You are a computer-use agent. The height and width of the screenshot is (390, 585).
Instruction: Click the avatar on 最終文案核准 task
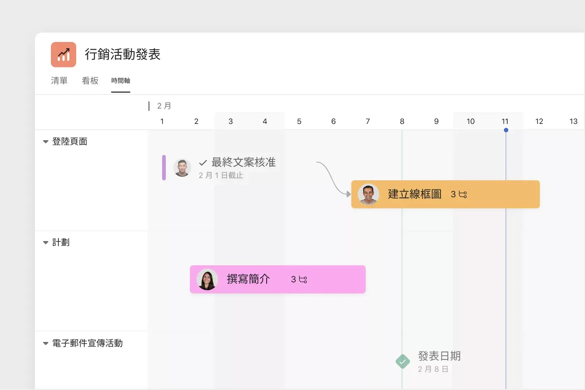click(x=182, y=168)
